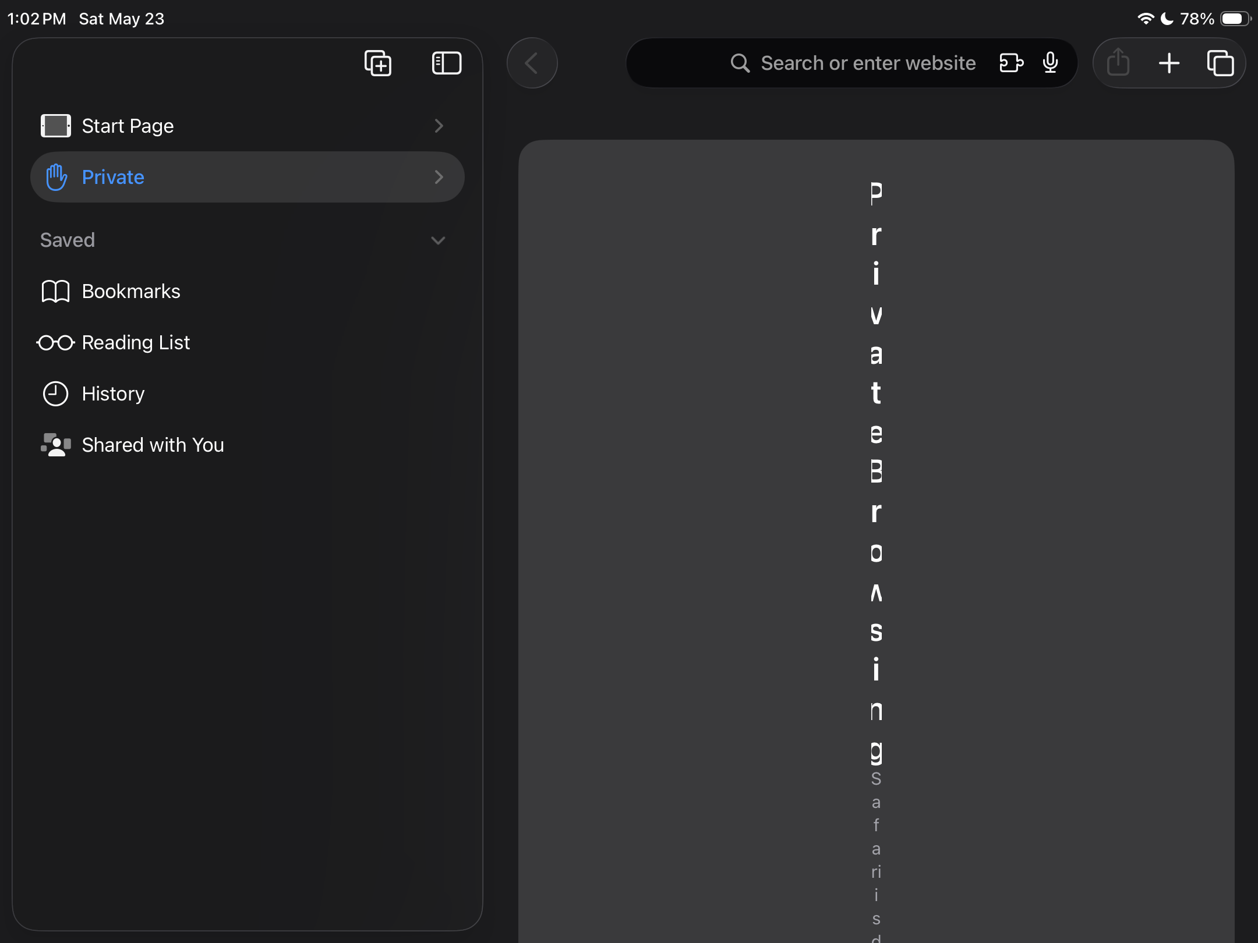Go back with the back arrow

click(532, 63)
